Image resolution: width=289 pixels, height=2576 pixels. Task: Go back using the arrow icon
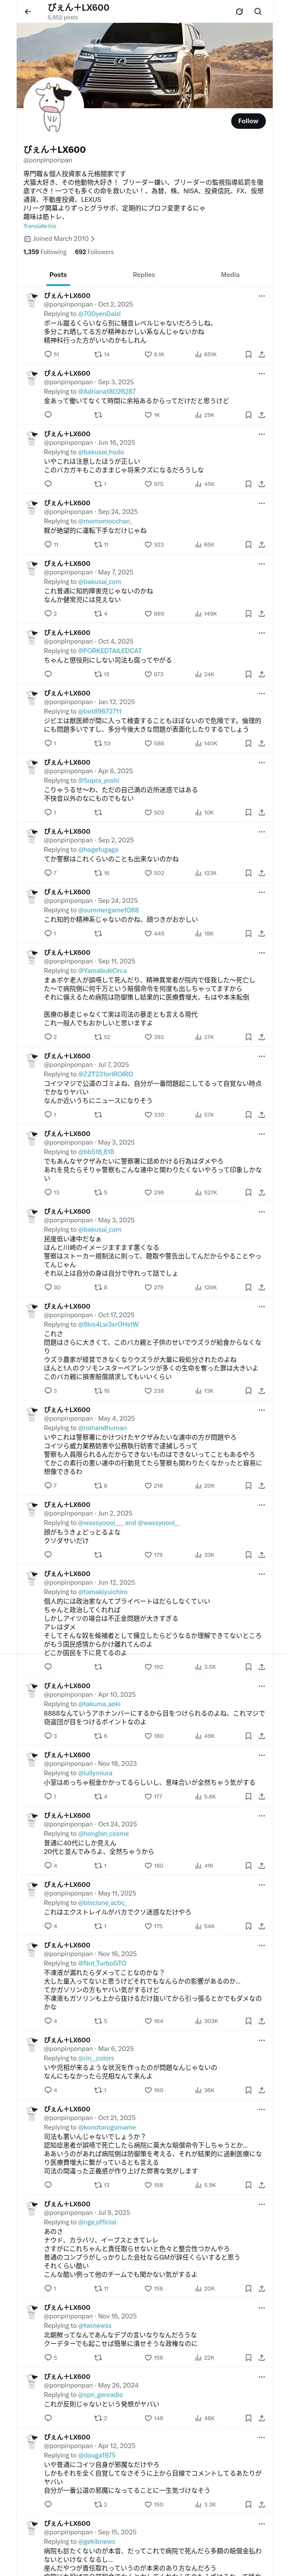pos(28,11)
